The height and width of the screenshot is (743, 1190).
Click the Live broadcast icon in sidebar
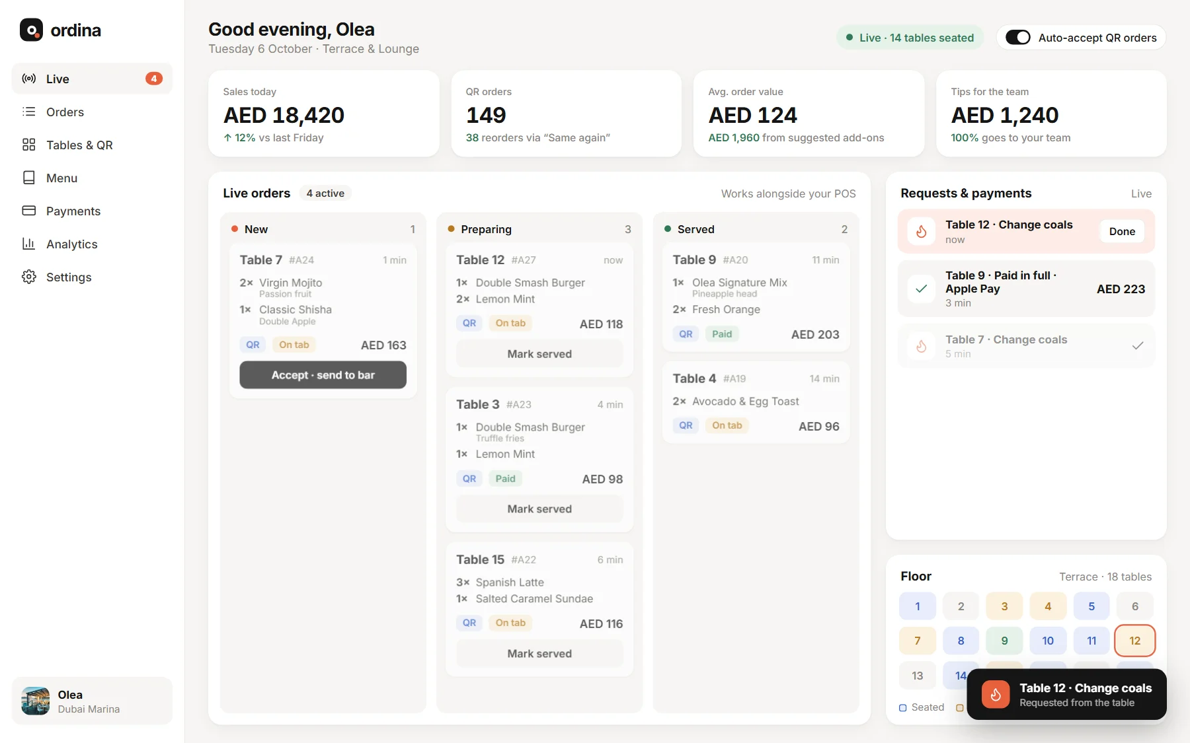click(28, 79)
